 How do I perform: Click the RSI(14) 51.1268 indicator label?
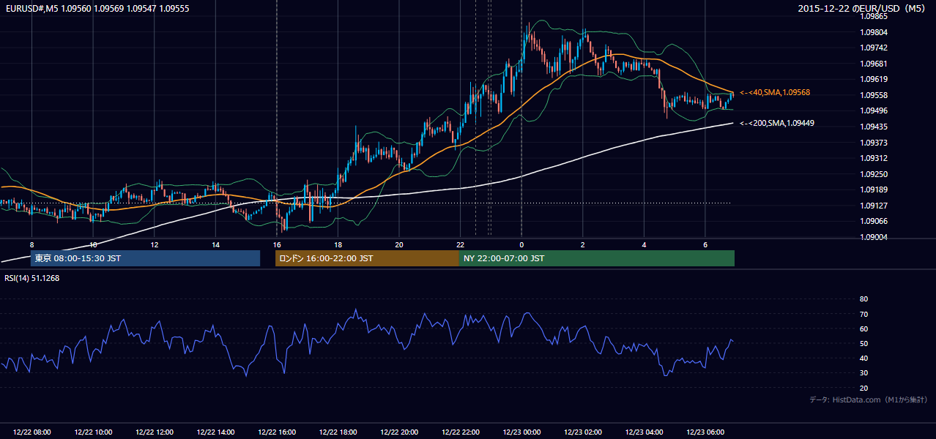32,278
